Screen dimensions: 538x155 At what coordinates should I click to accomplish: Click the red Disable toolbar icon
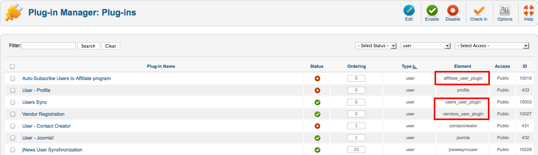click(x=453, y=11)
